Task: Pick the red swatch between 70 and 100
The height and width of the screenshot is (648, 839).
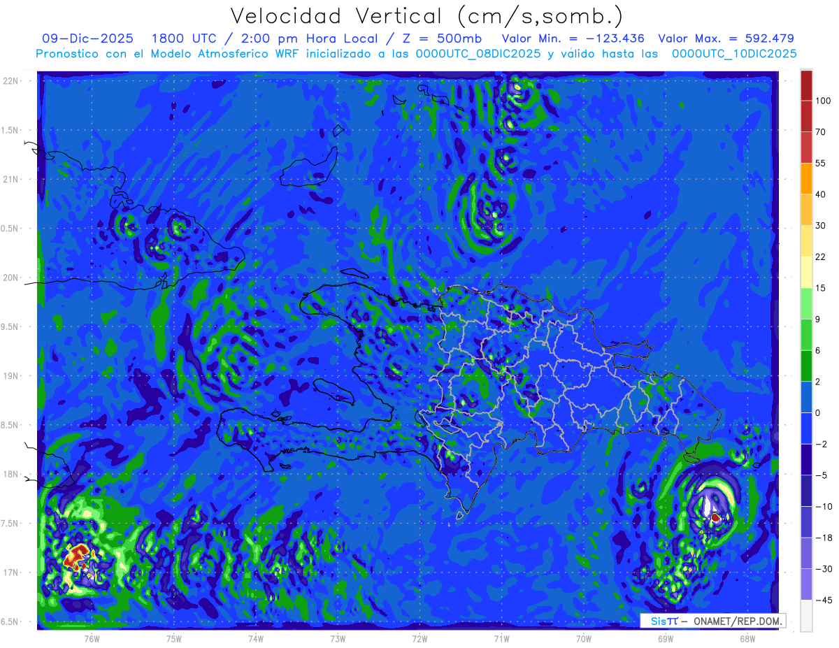Action: (x=806, y=116)
